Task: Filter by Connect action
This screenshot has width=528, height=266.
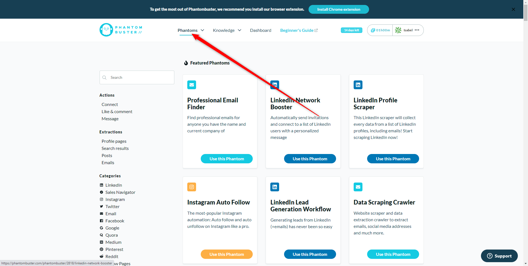Action: (110, 104)
